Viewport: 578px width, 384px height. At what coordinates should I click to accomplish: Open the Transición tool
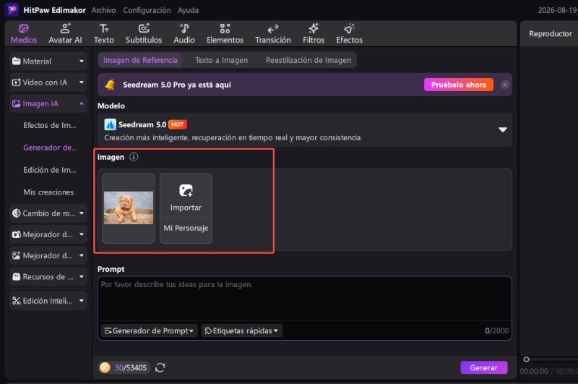(273, 33)
